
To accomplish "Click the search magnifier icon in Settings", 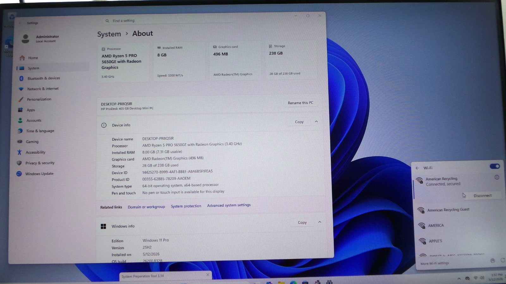I will pyautogui.click(x=107, y=21).
